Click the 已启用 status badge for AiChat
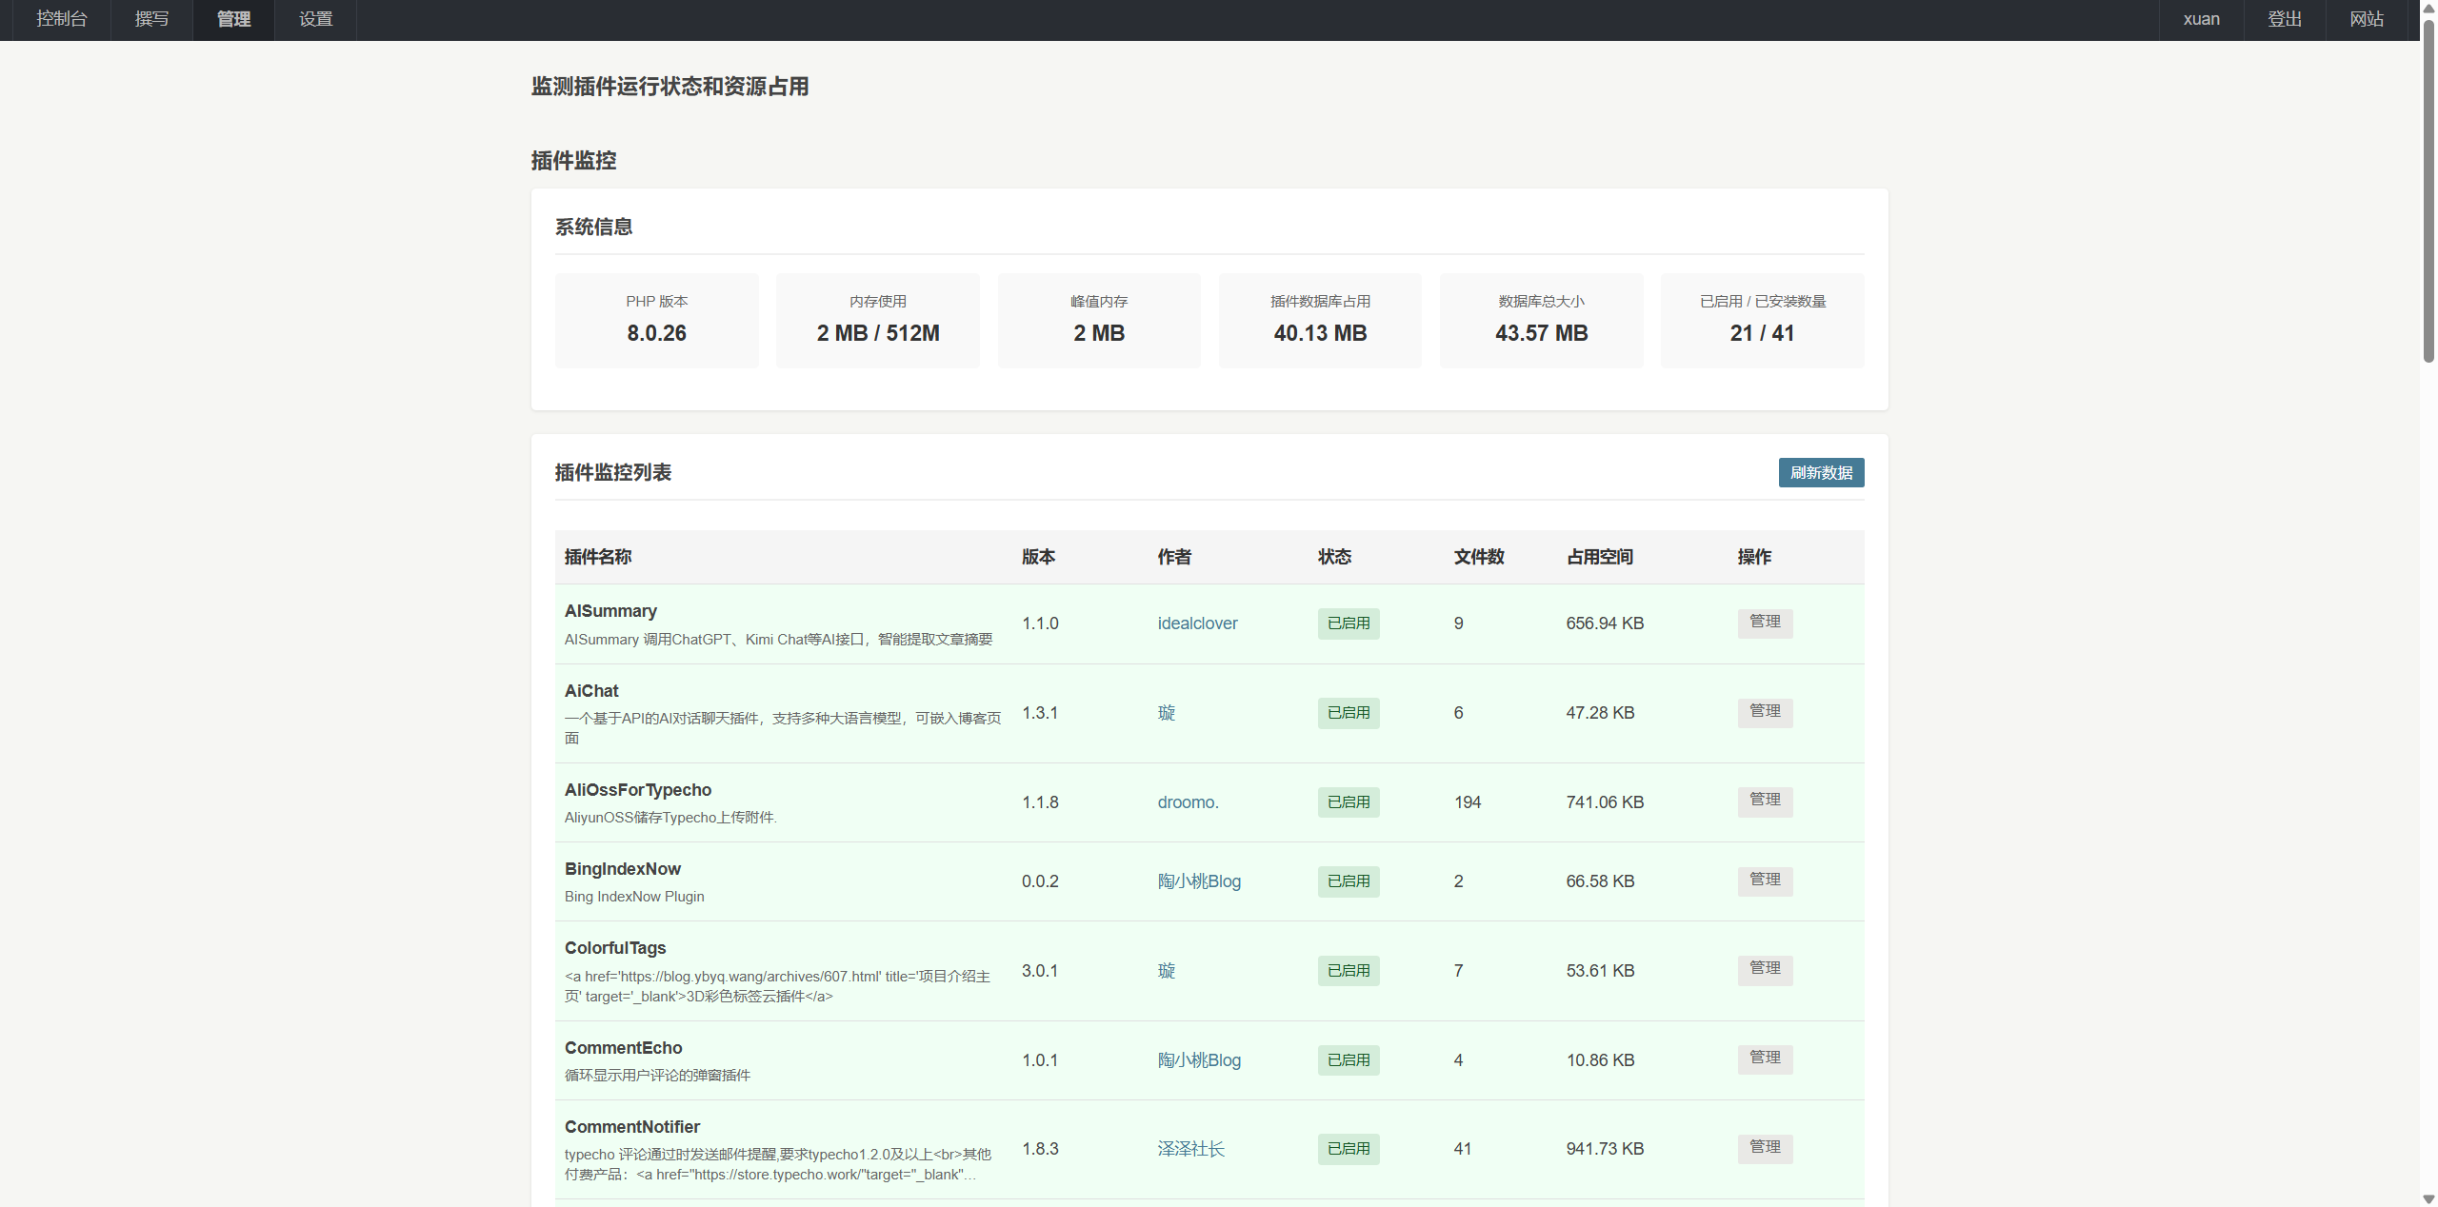The height and width of the screenshot is (1207, 2438). [1348, 713]
